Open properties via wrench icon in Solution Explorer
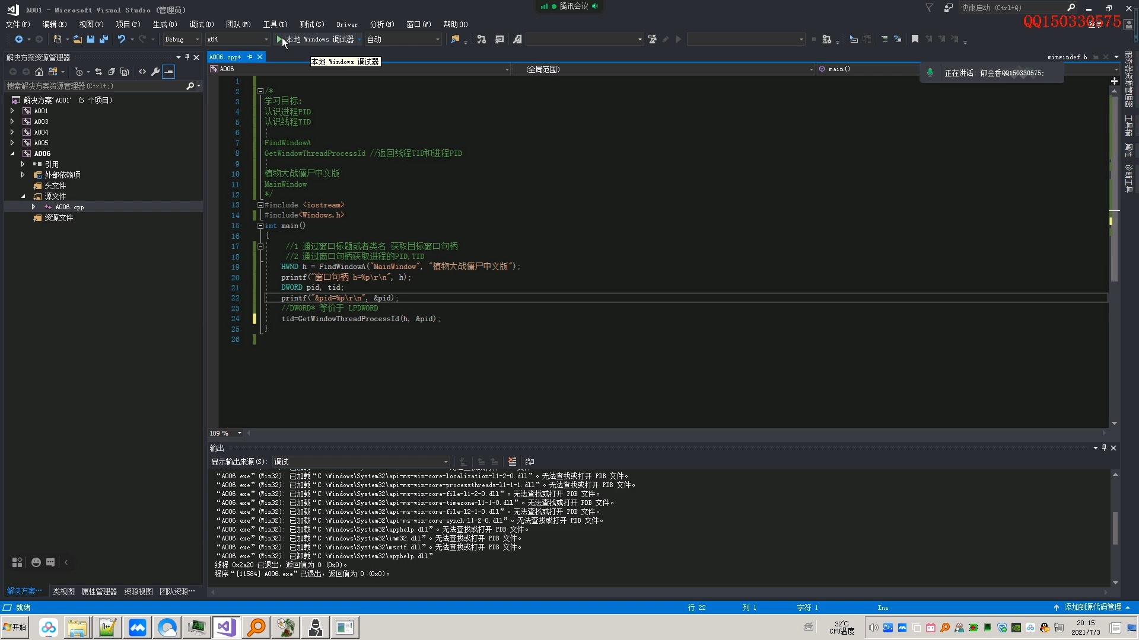The image size is (1139, 640). click(155, 72)
